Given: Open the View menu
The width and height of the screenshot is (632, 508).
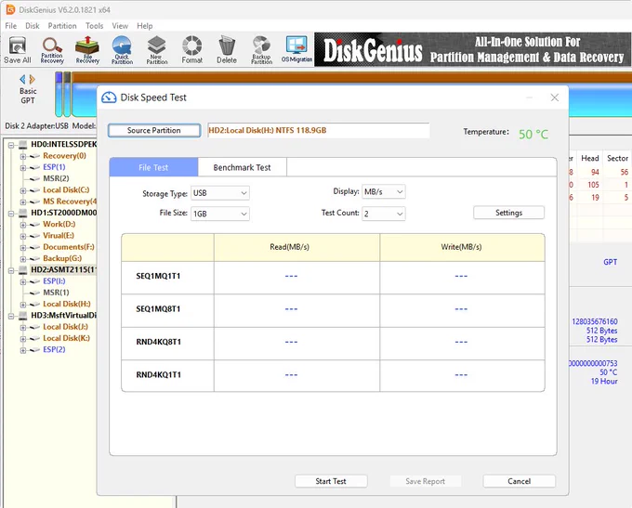Looking at the screenshot, I should point(120,26).
